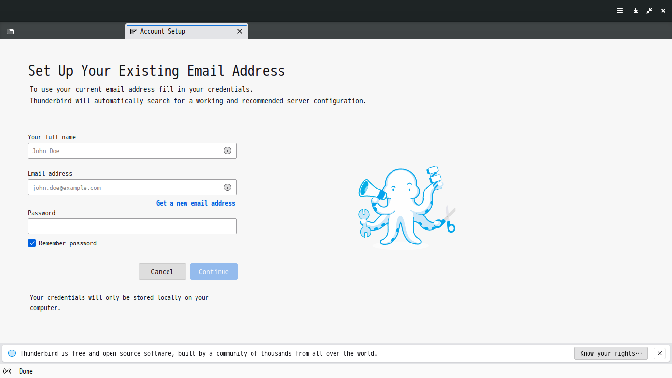Close the Thunderbird window
672x378 pixels.
coord(663,10)
